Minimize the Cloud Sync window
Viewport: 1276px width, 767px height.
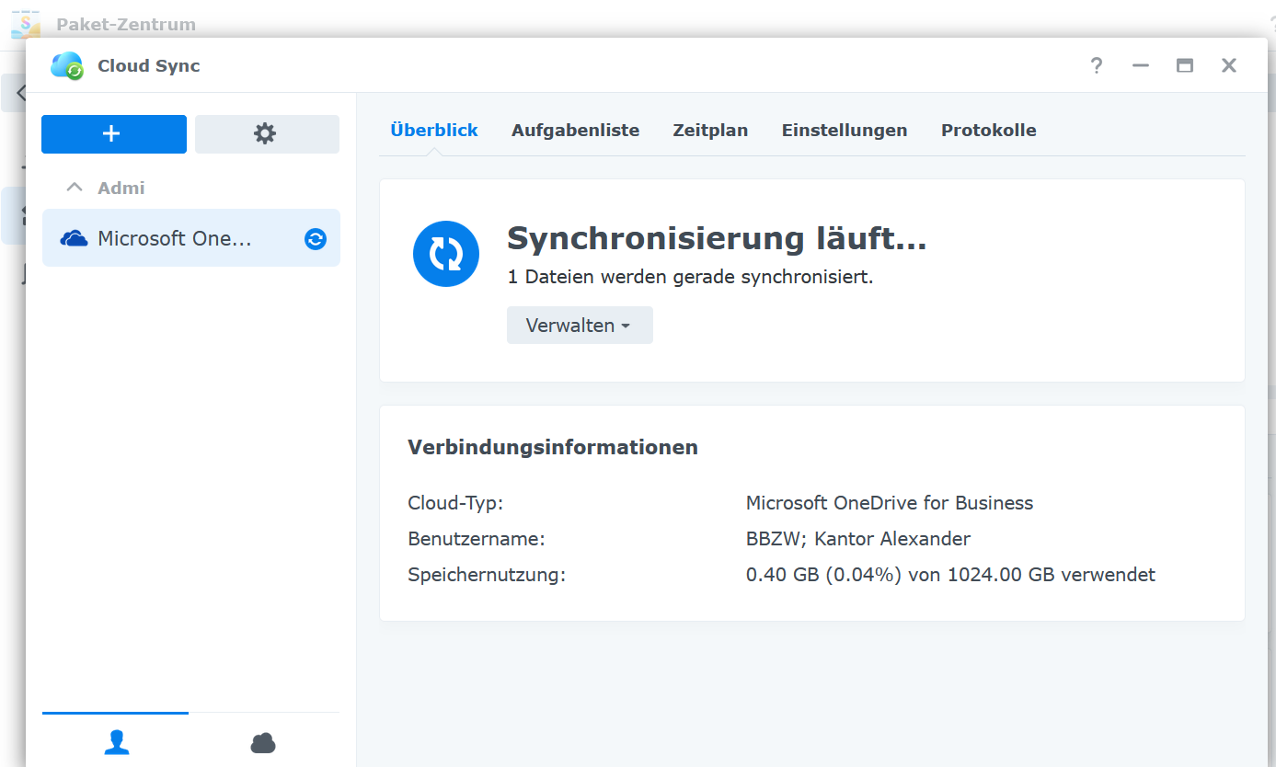pos(1141,65)
